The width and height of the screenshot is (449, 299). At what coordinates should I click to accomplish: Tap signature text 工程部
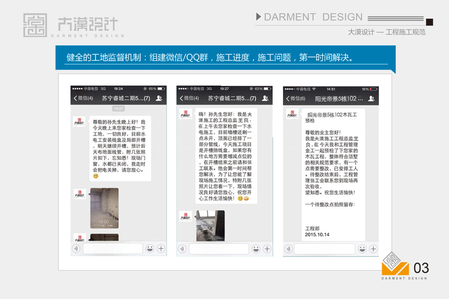[x=312, y=228]
